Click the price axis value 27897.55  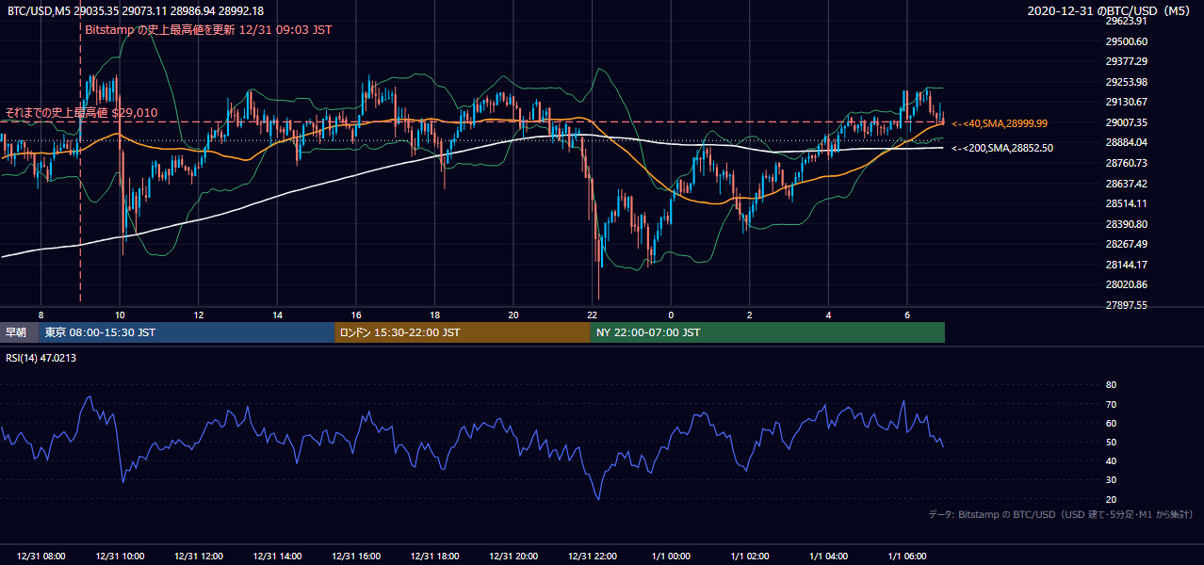point(1127,305)
